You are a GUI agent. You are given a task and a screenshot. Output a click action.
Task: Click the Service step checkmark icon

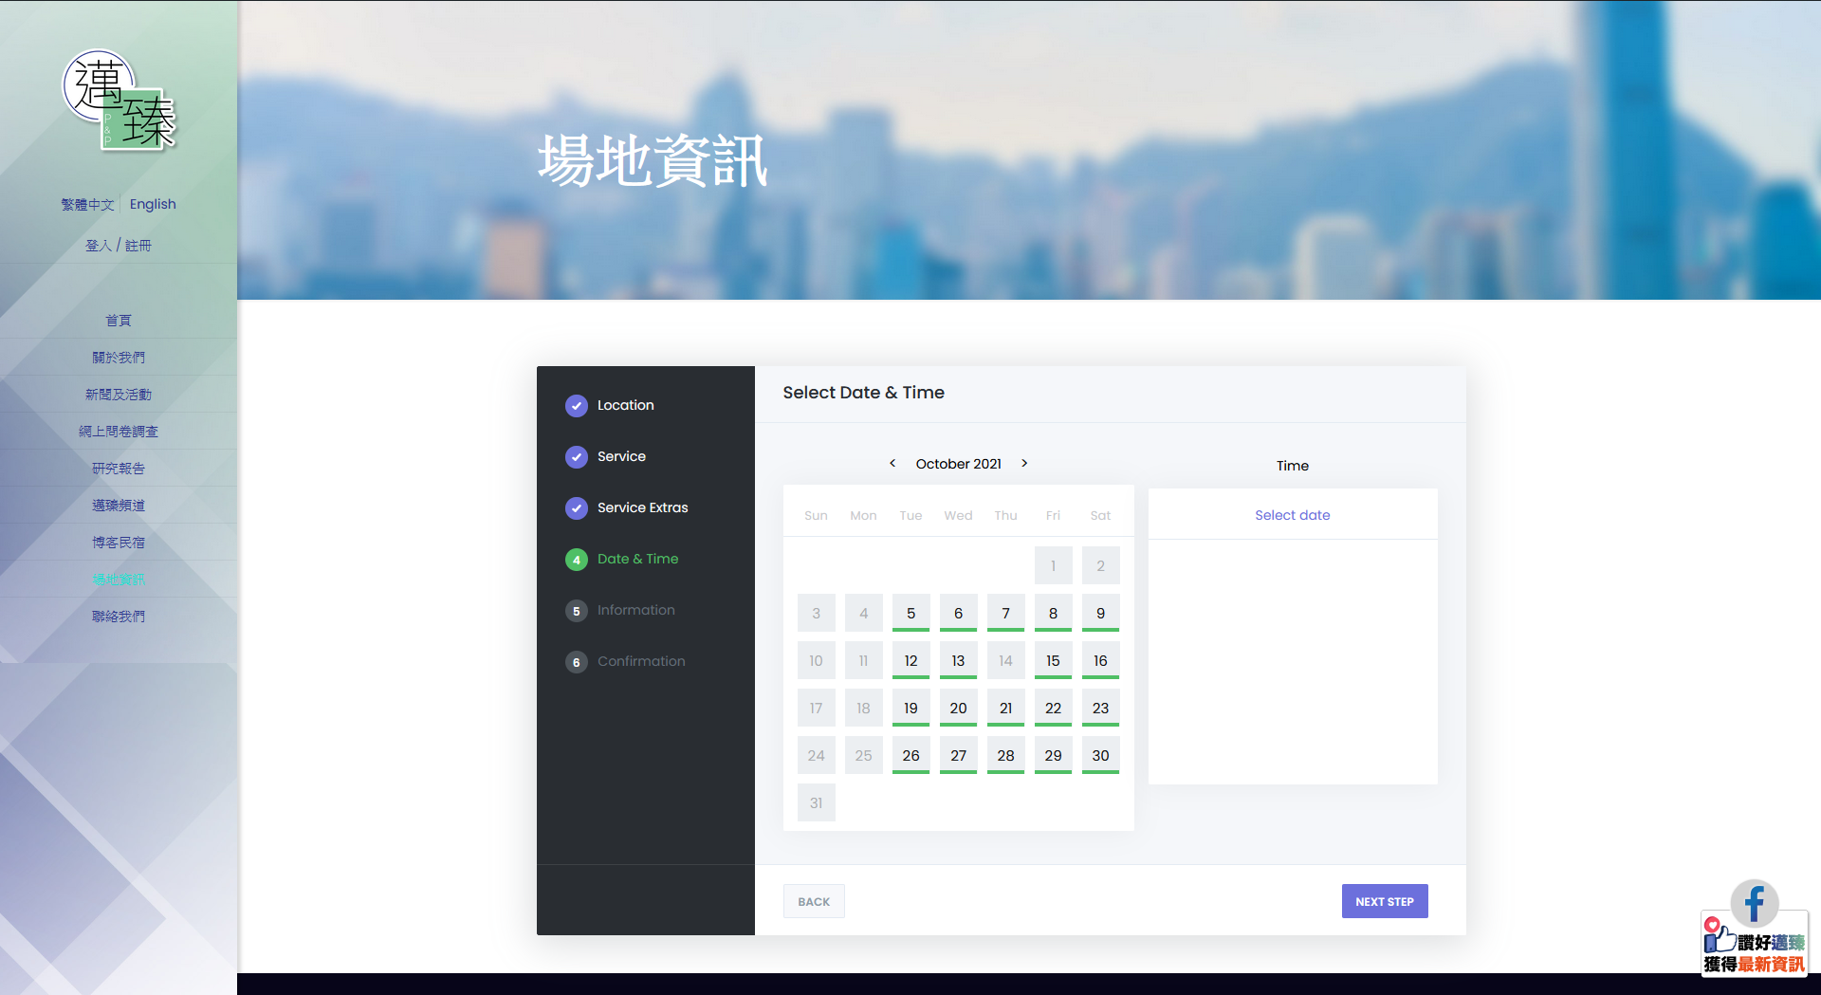tap(577, 457)
